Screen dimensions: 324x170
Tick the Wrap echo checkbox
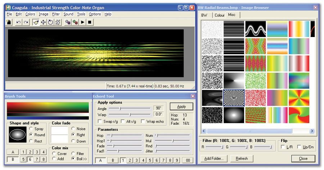pyautogui.click(x=143, y=121)
